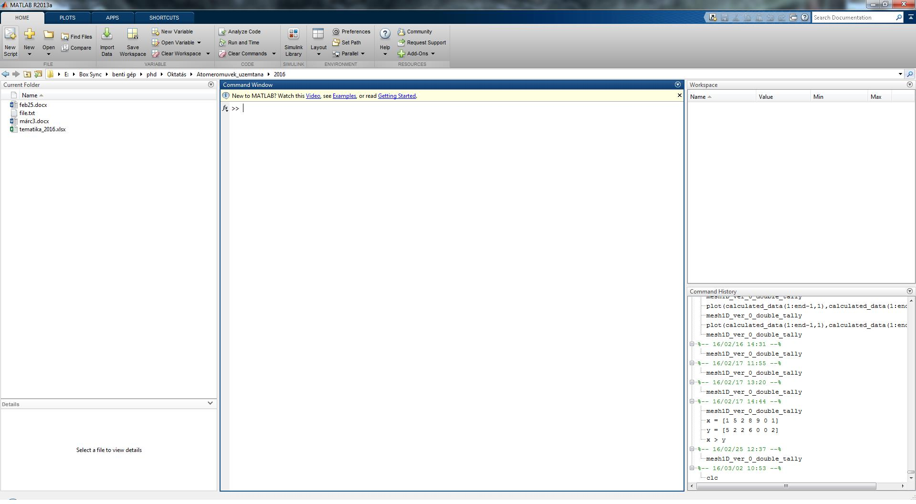Open Workspace panel actions menu

[910, 84]
